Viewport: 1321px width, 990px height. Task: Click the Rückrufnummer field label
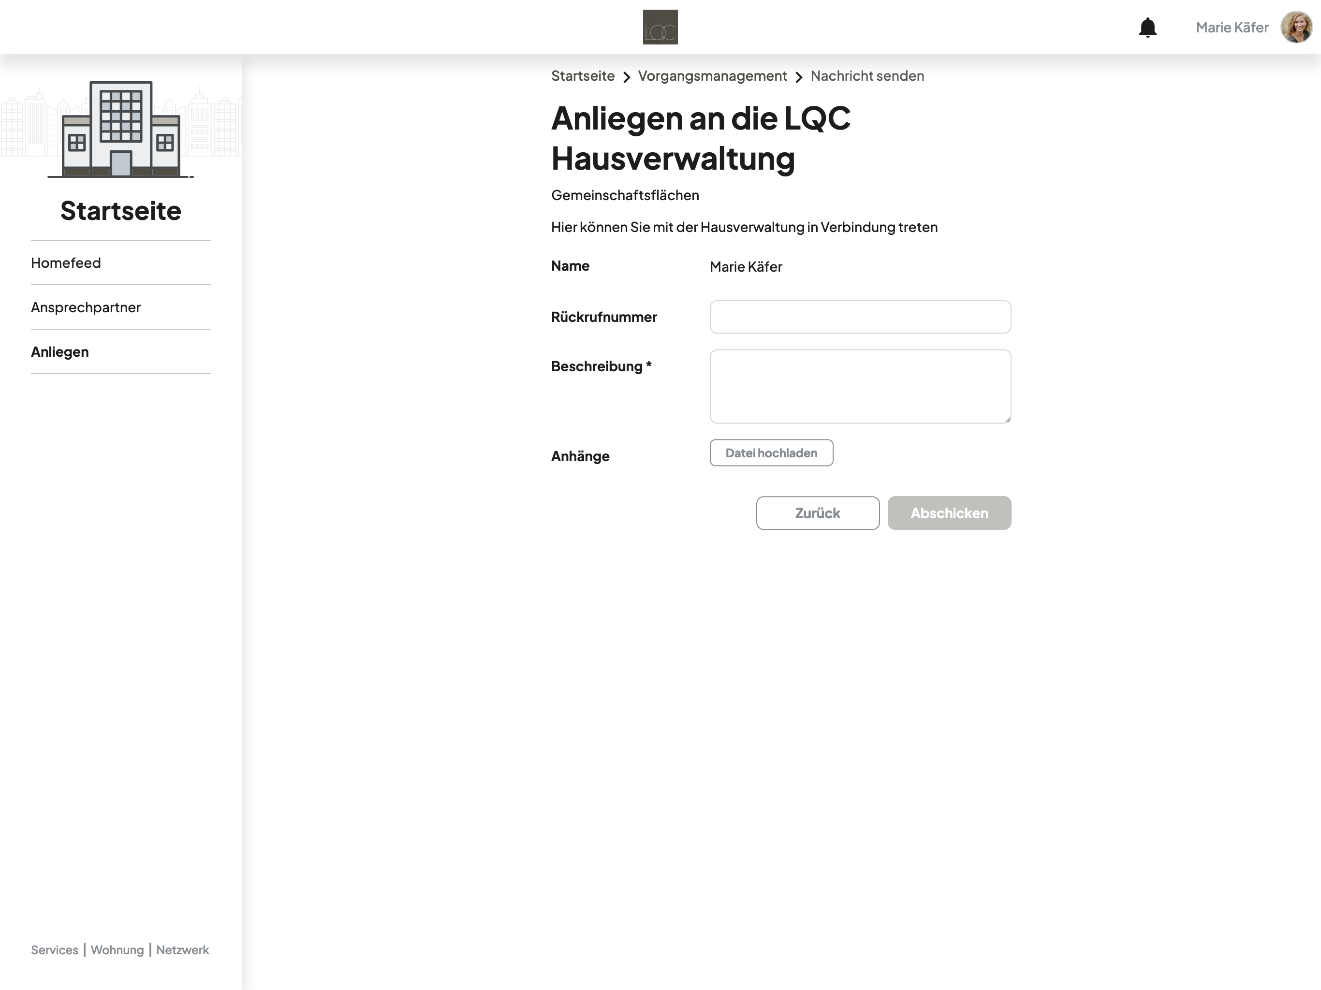604,317
